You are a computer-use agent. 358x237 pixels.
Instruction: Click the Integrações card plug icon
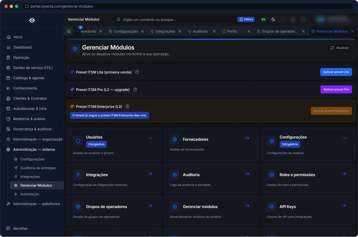click(78, 175)
